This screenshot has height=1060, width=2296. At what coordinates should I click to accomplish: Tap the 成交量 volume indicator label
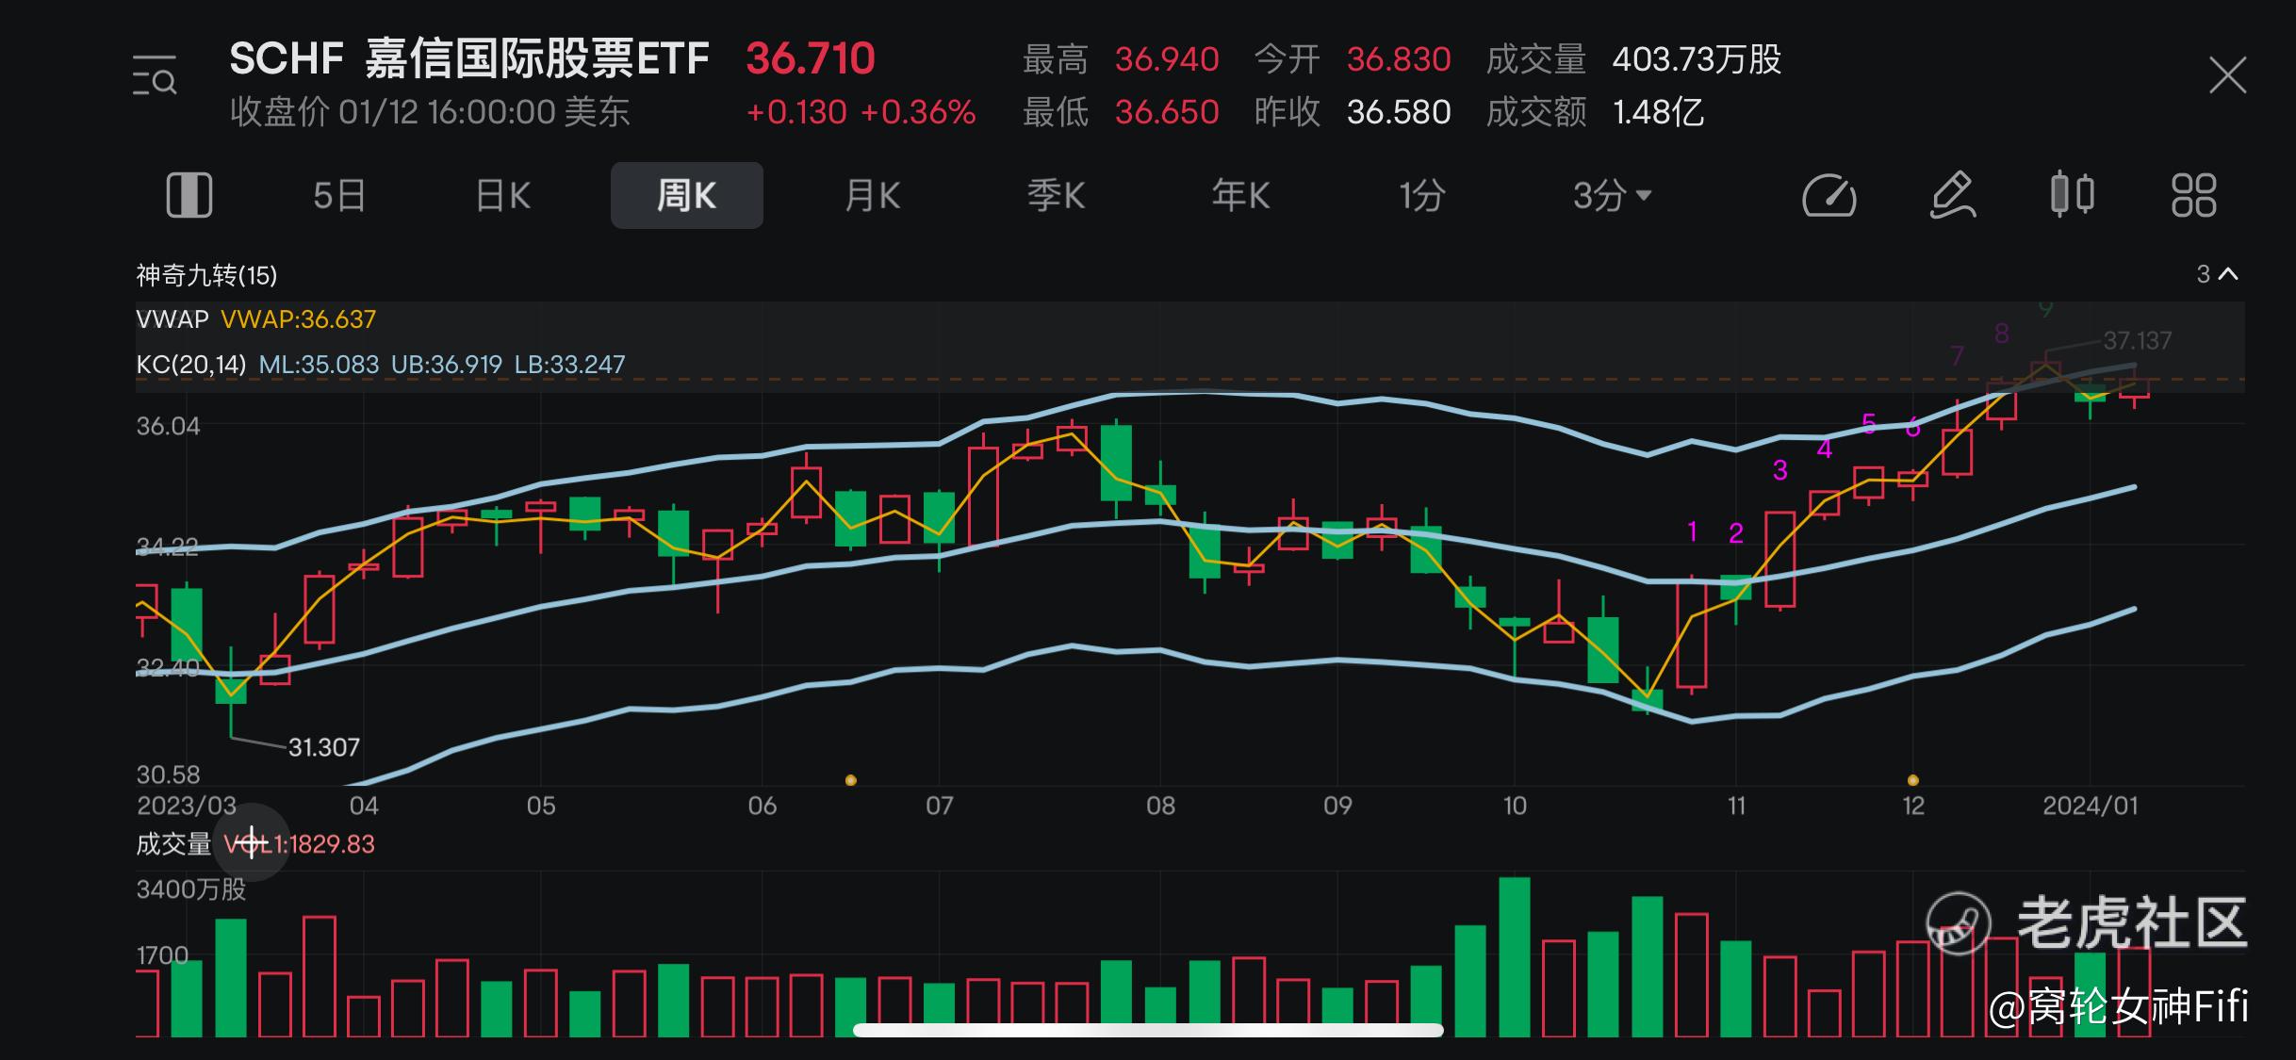[x=173, y=843]
